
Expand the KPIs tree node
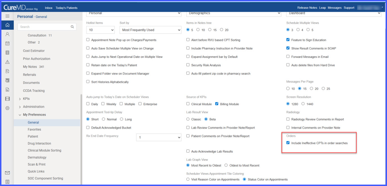20,99
